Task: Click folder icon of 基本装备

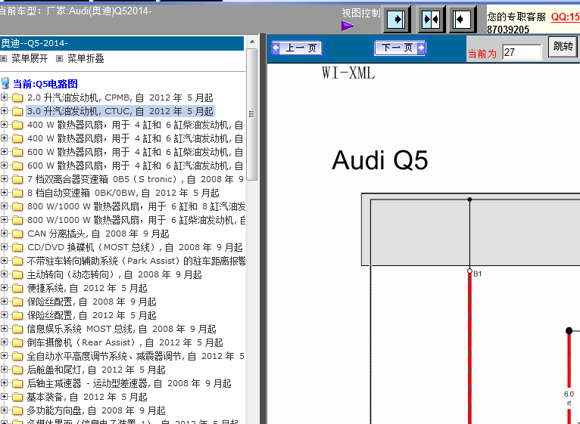Action: click(x=17, y=398)
